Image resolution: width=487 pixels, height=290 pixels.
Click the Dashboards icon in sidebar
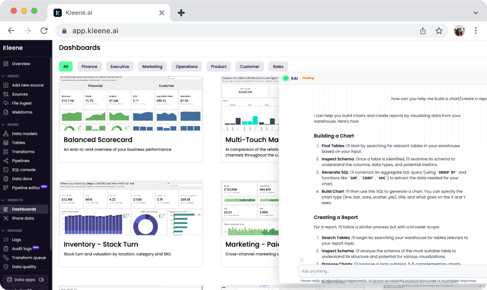click(x=6, y=209)
